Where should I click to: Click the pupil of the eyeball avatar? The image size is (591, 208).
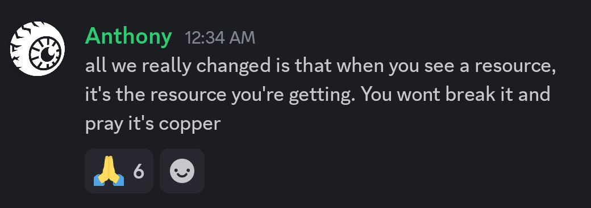(48, 55)
